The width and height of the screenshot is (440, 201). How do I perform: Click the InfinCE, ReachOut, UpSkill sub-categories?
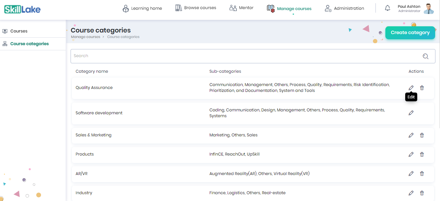[x=234, y=154]
